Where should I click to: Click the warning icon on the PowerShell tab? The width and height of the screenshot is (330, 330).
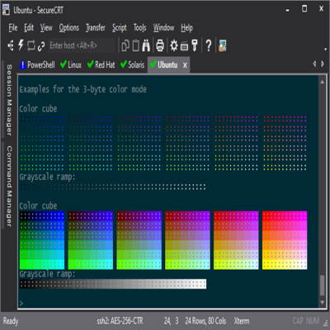23,64
